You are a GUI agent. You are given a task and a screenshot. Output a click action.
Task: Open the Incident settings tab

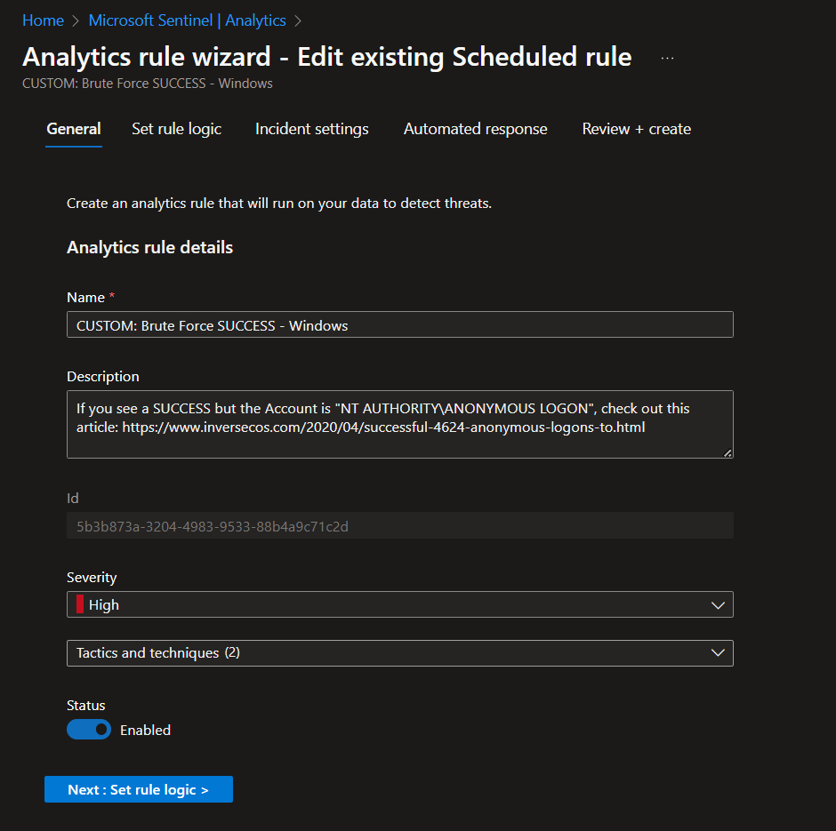[312, 129]
